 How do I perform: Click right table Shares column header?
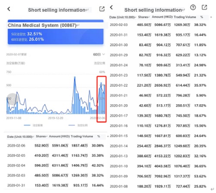(143, 17)
